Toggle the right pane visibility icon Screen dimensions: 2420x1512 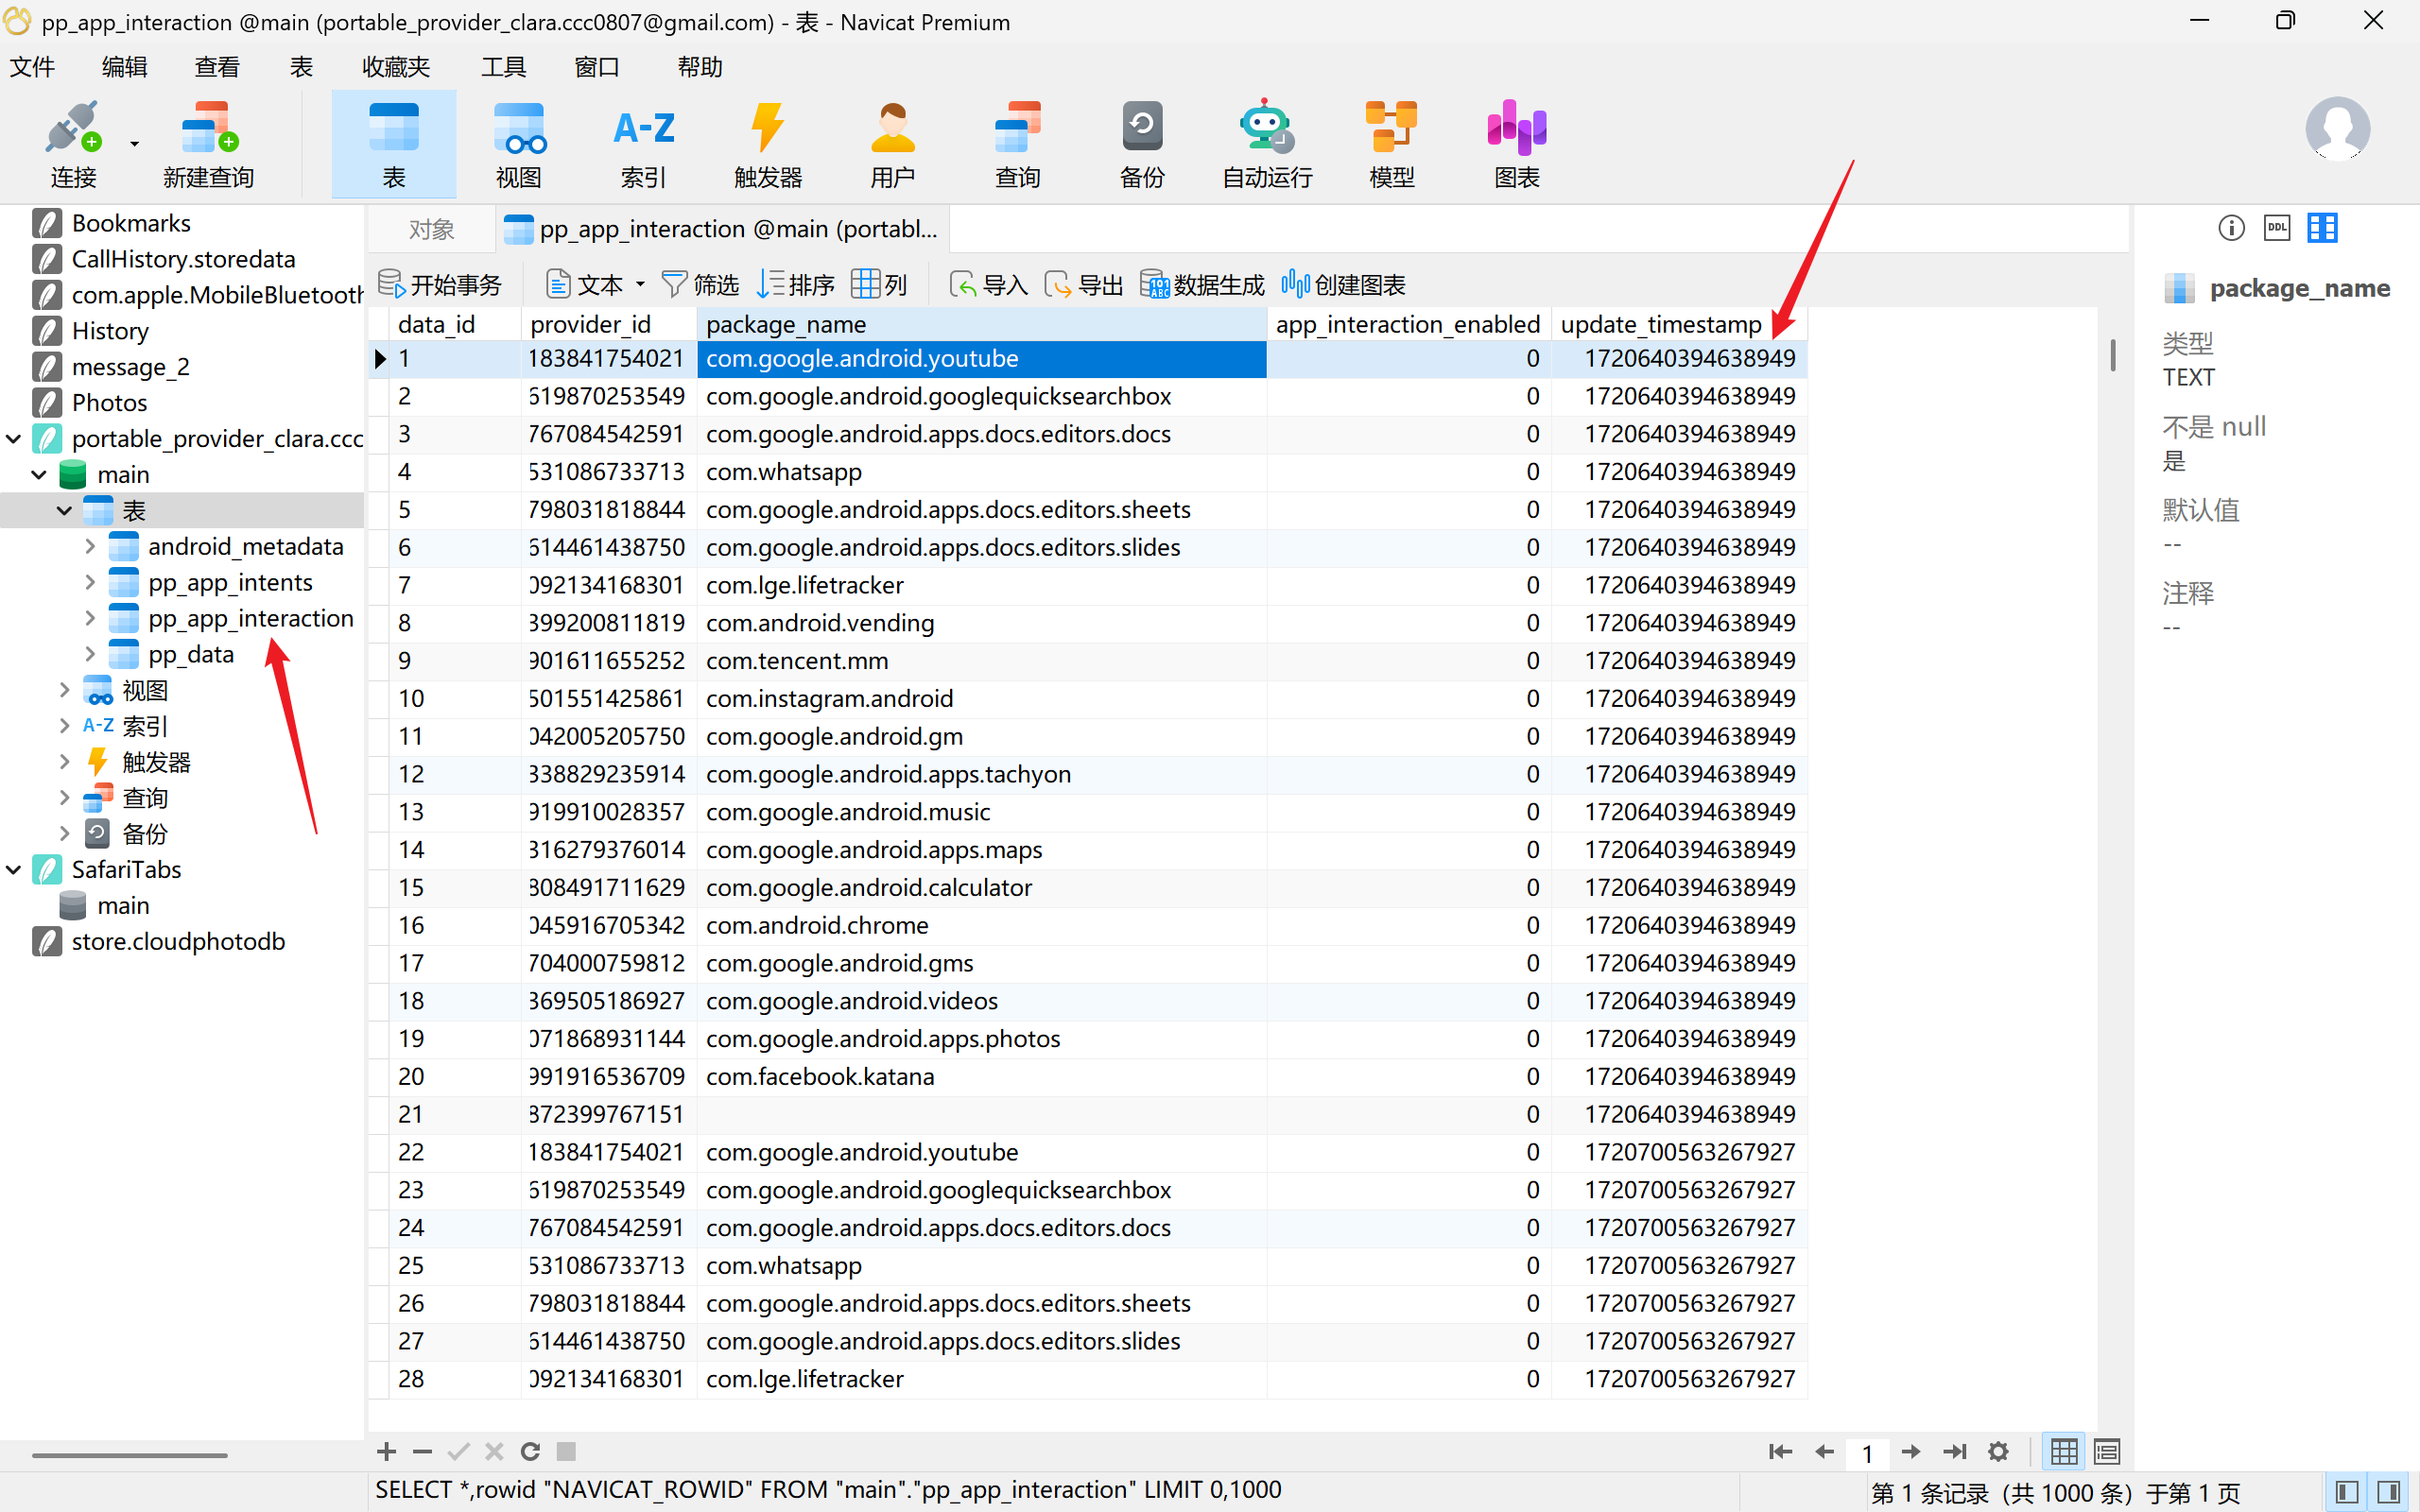[x=2390, y=1493]
